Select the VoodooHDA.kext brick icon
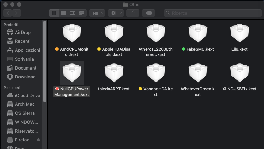 pos(156,73)
